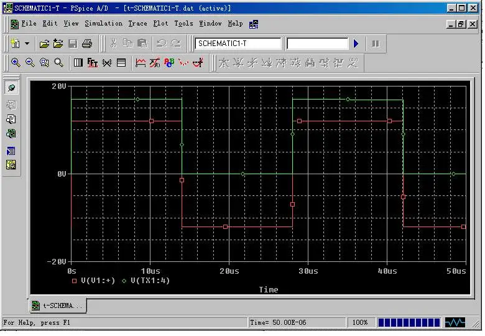Open the Simulation menu

click(103, 24)
